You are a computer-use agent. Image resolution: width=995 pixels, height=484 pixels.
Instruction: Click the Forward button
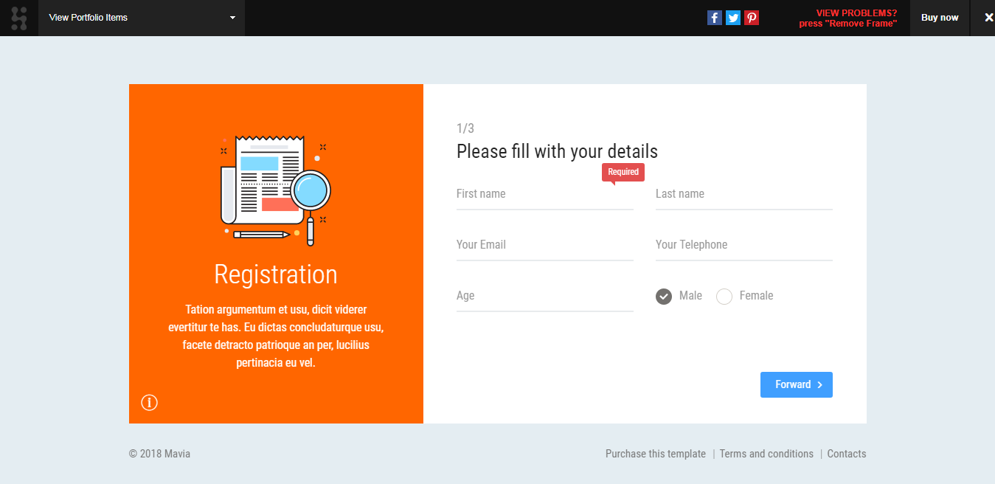796,384
